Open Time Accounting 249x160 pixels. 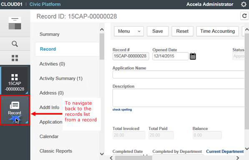pyautogui.click(x=218, y=31)
